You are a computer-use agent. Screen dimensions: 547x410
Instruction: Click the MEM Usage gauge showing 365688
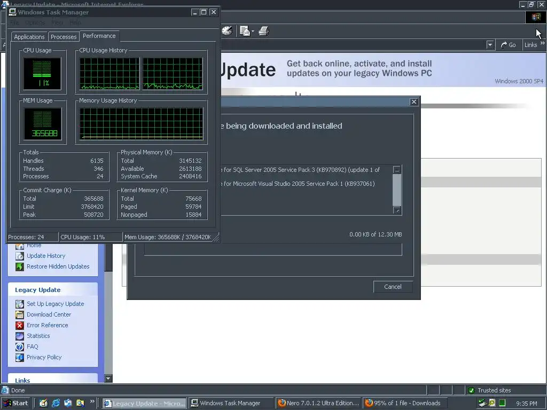pos(42,123)
